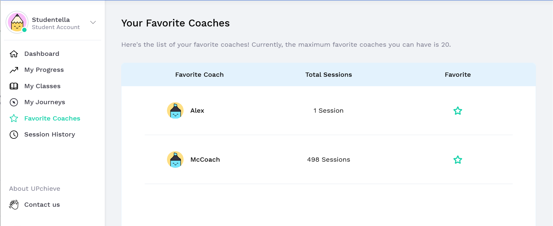Image resolution: width=553 pixels, height=226 pixels.
Task: Click coach name McCoach
Action: pyautogui.click(x=205, y=160)
